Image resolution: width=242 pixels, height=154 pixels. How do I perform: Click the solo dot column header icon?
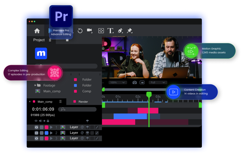(x=44, y=121)
